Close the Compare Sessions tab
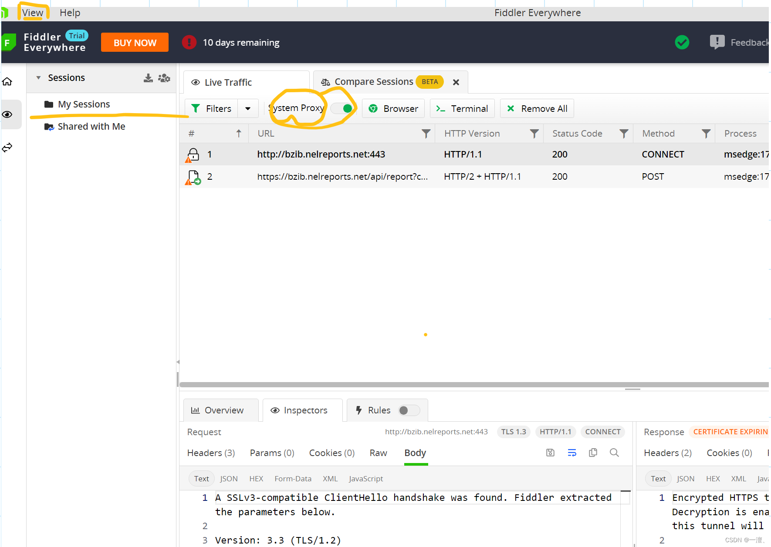Viewport: 771px width, 547px height. (x=456, y=82)
